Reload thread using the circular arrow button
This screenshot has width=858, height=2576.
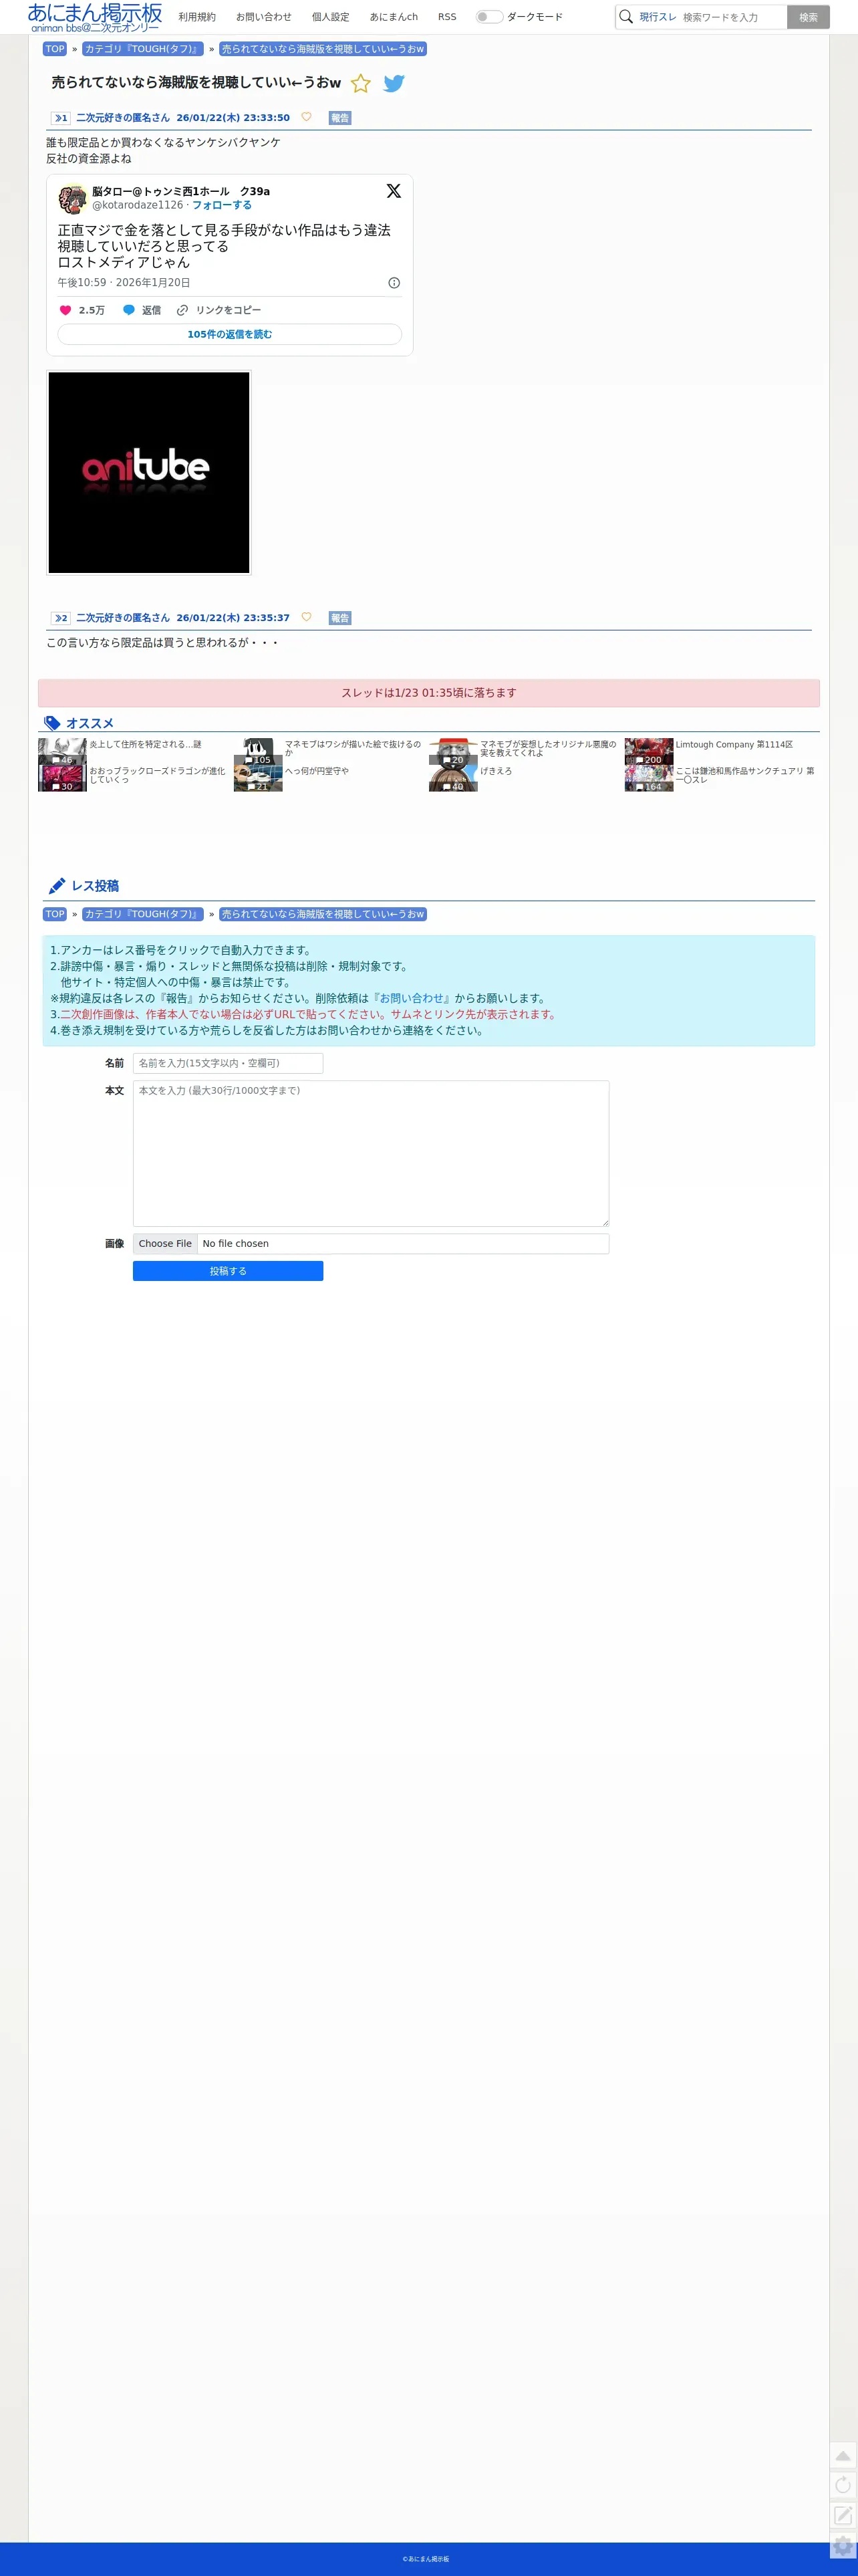[843, 2485]
